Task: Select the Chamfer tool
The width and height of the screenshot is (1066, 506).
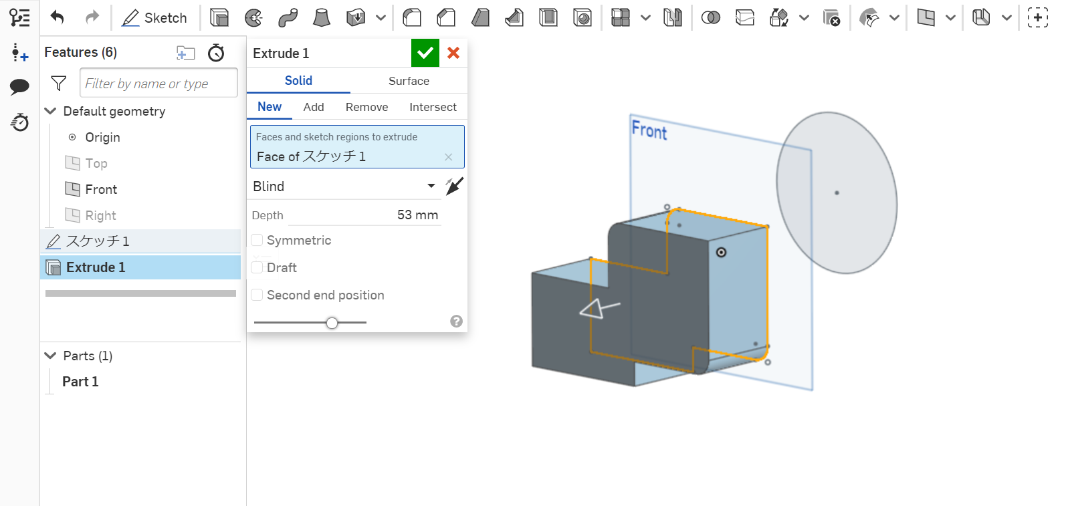Action: 446,17
